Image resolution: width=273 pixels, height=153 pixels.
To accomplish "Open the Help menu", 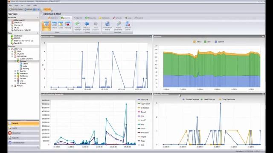I will pos(35,6).
